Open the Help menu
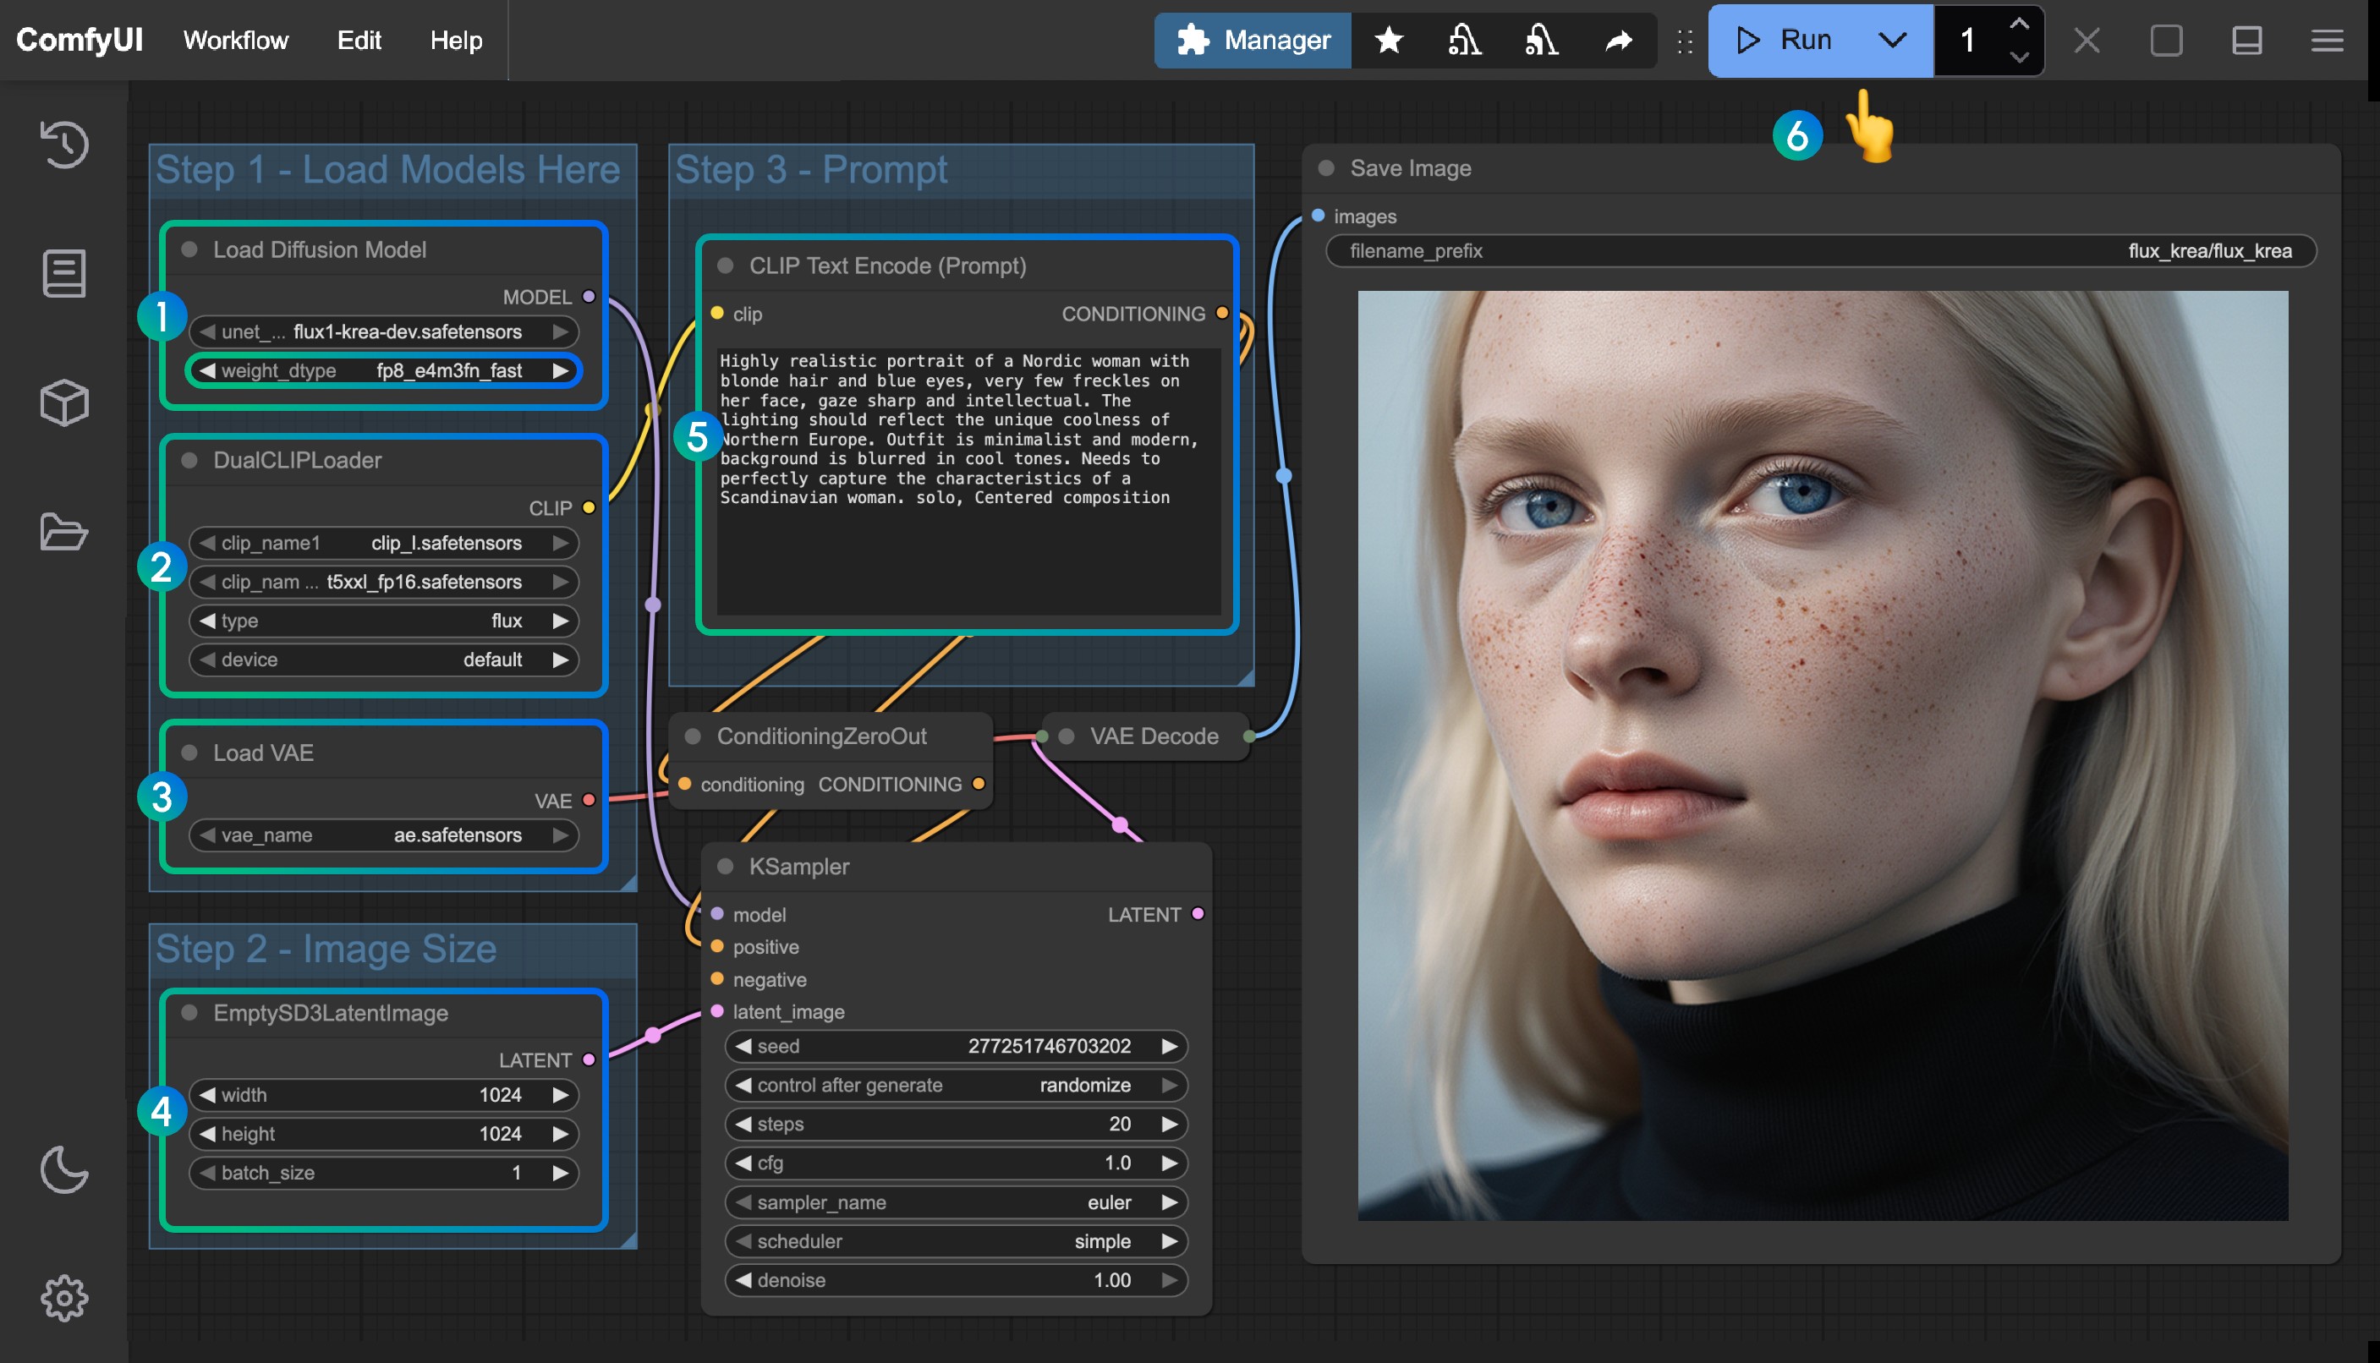 coord(455,39)
